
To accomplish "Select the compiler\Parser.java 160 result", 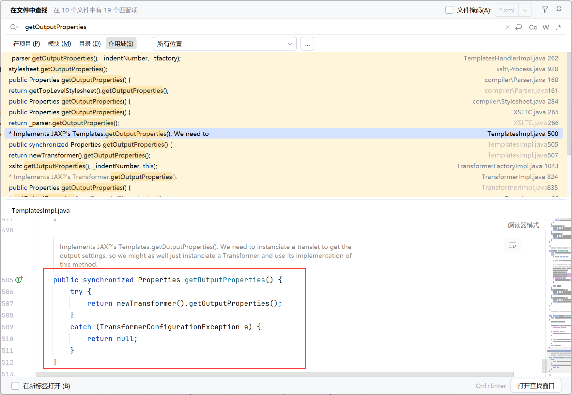I will pyautogui.click(x=283, y=80).
